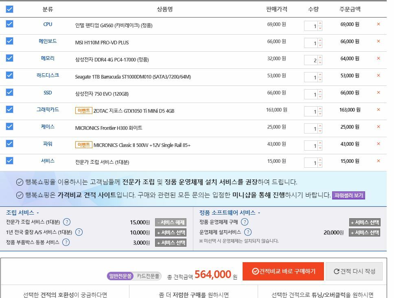Open help icon for 1년 전국 출장 A/S 서비스

(x=79, y=232)
